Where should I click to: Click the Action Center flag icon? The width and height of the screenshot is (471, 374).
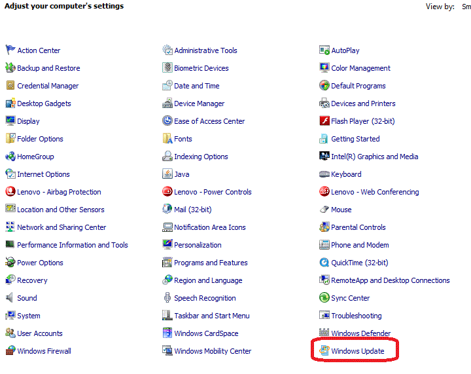pos(10,50)
